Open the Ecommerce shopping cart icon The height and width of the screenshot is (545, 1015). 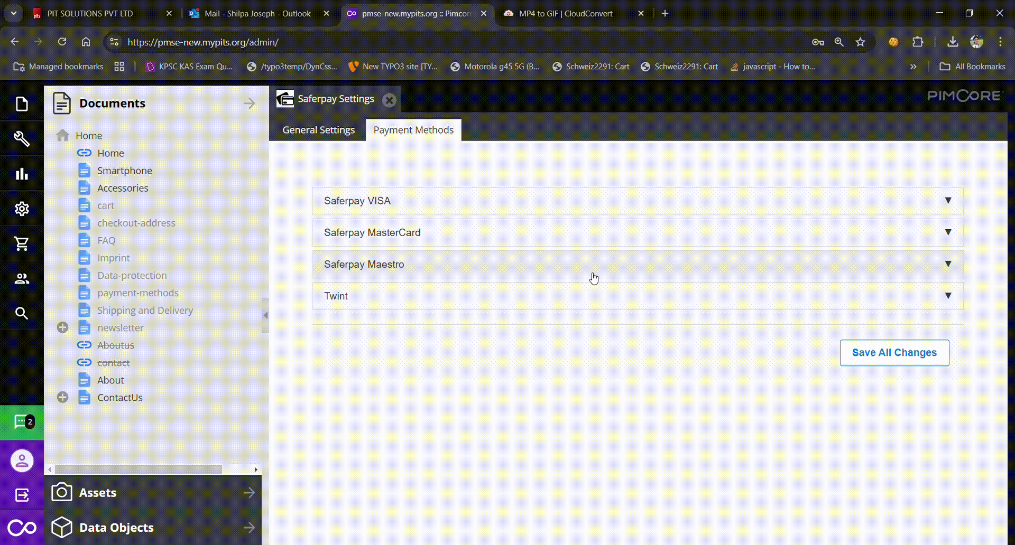coord(22,243)
